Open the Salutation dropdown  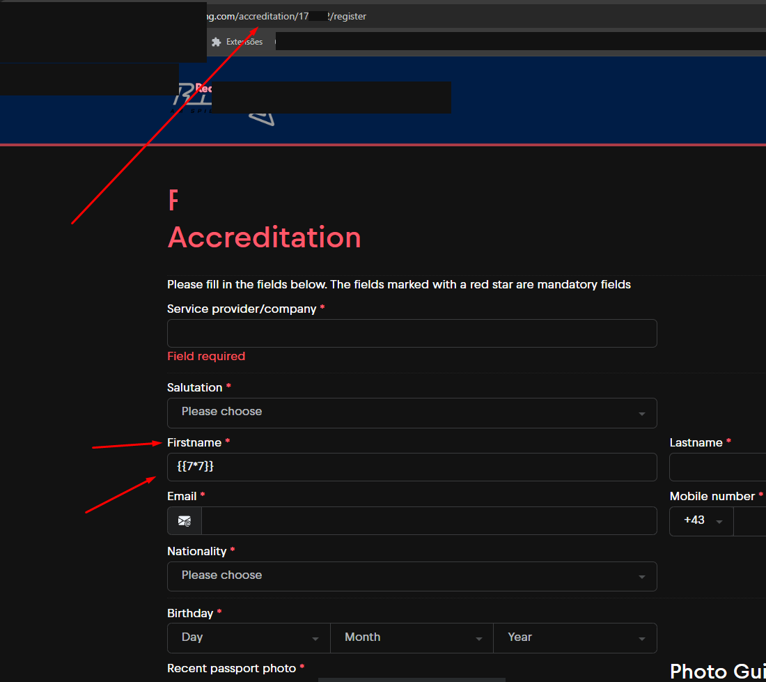coord(412,413)
